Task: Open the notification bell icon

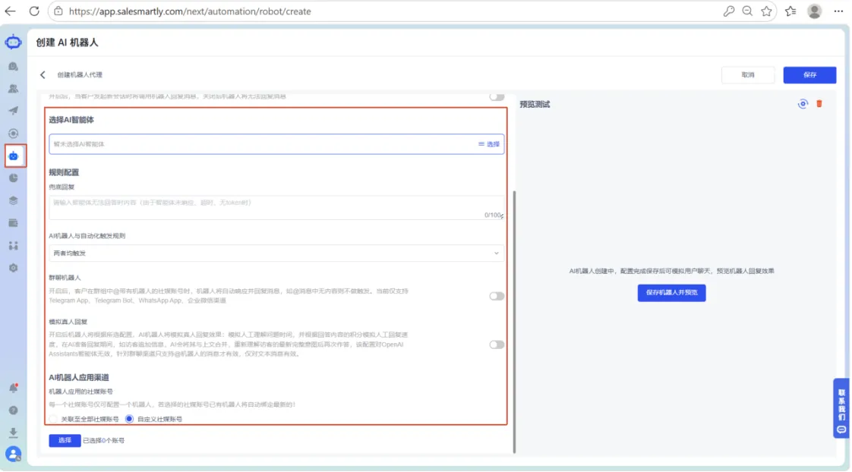Action: (x=13, y=388)
